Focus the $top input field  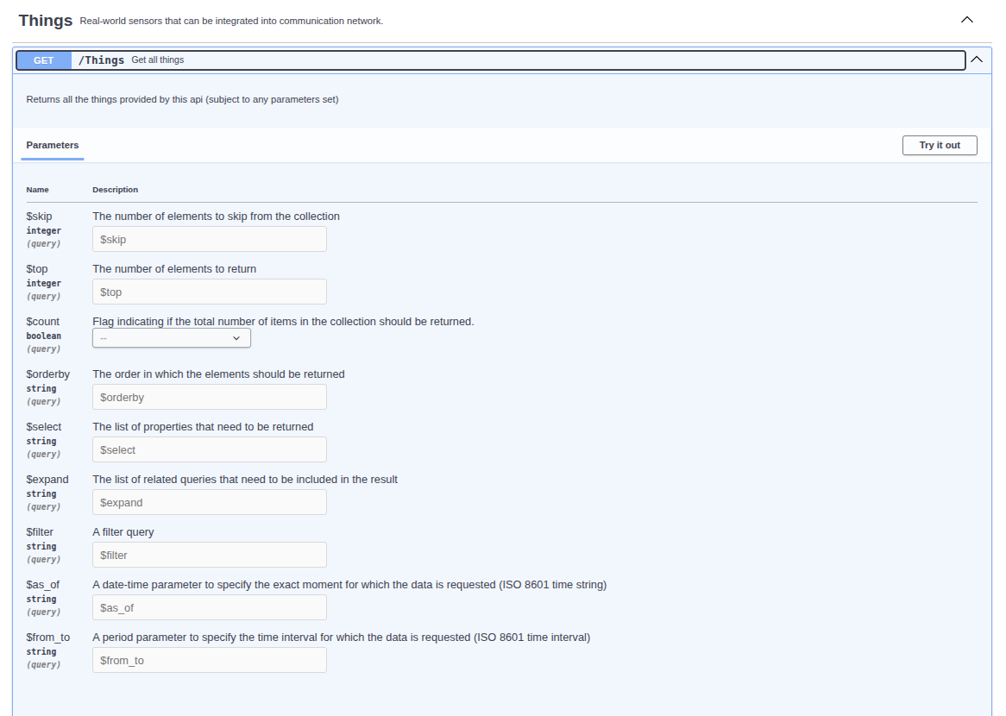209,292
